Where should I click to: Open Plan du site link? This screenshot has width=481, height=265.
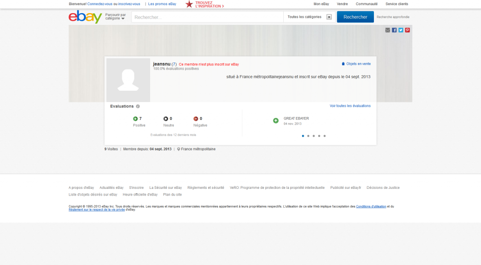(172, 195)
